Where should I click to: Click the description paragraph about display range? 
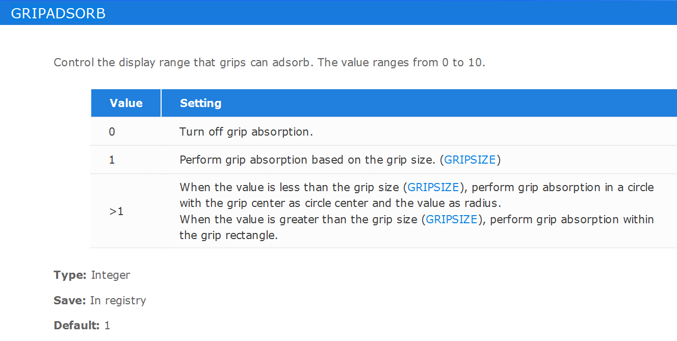269,63
